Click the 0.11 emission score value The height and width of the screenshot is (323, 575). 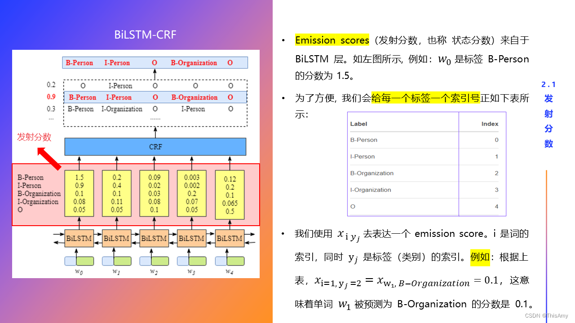coord(117,202)
